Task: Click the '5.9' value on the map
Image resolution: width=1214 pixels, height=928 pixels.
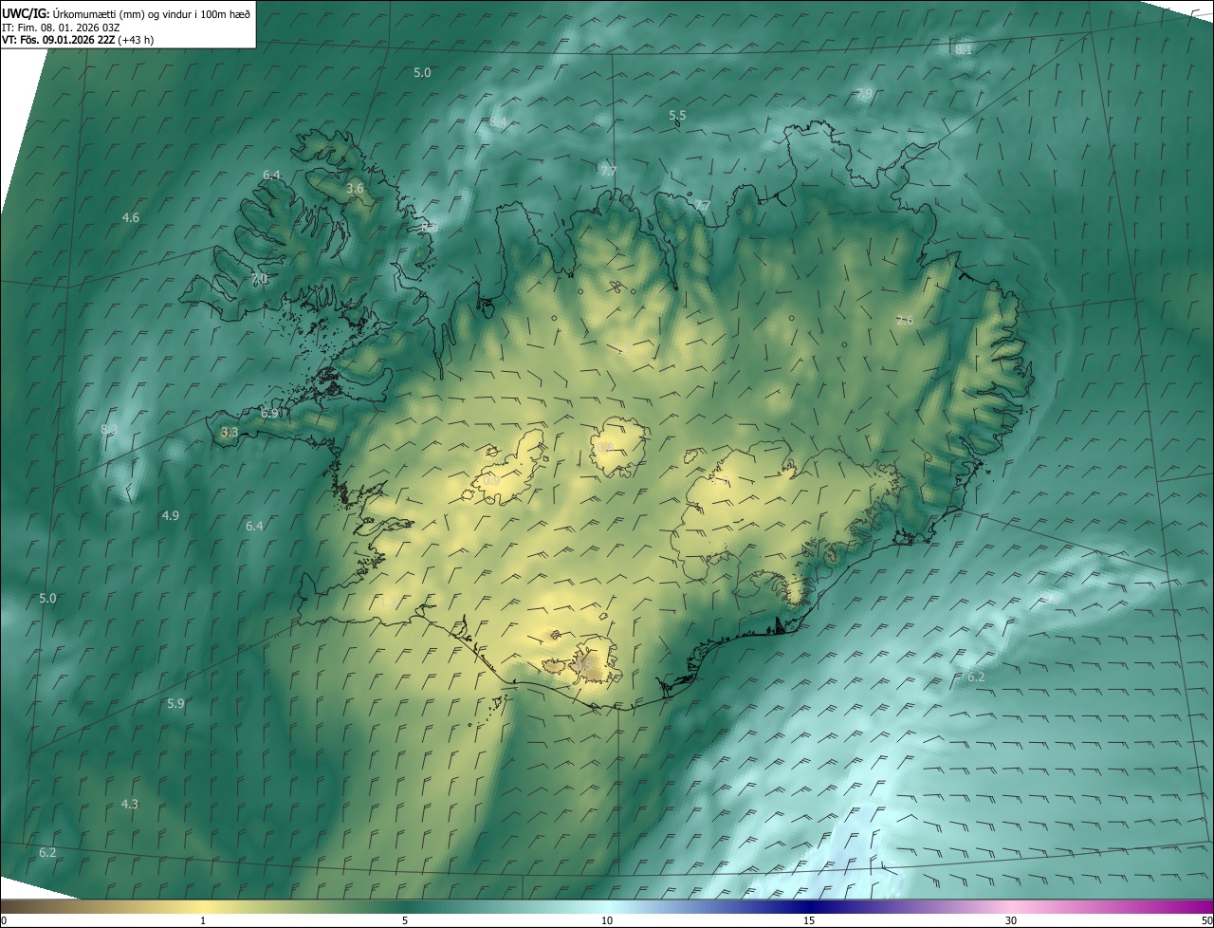Action: (x=175, y=703)
